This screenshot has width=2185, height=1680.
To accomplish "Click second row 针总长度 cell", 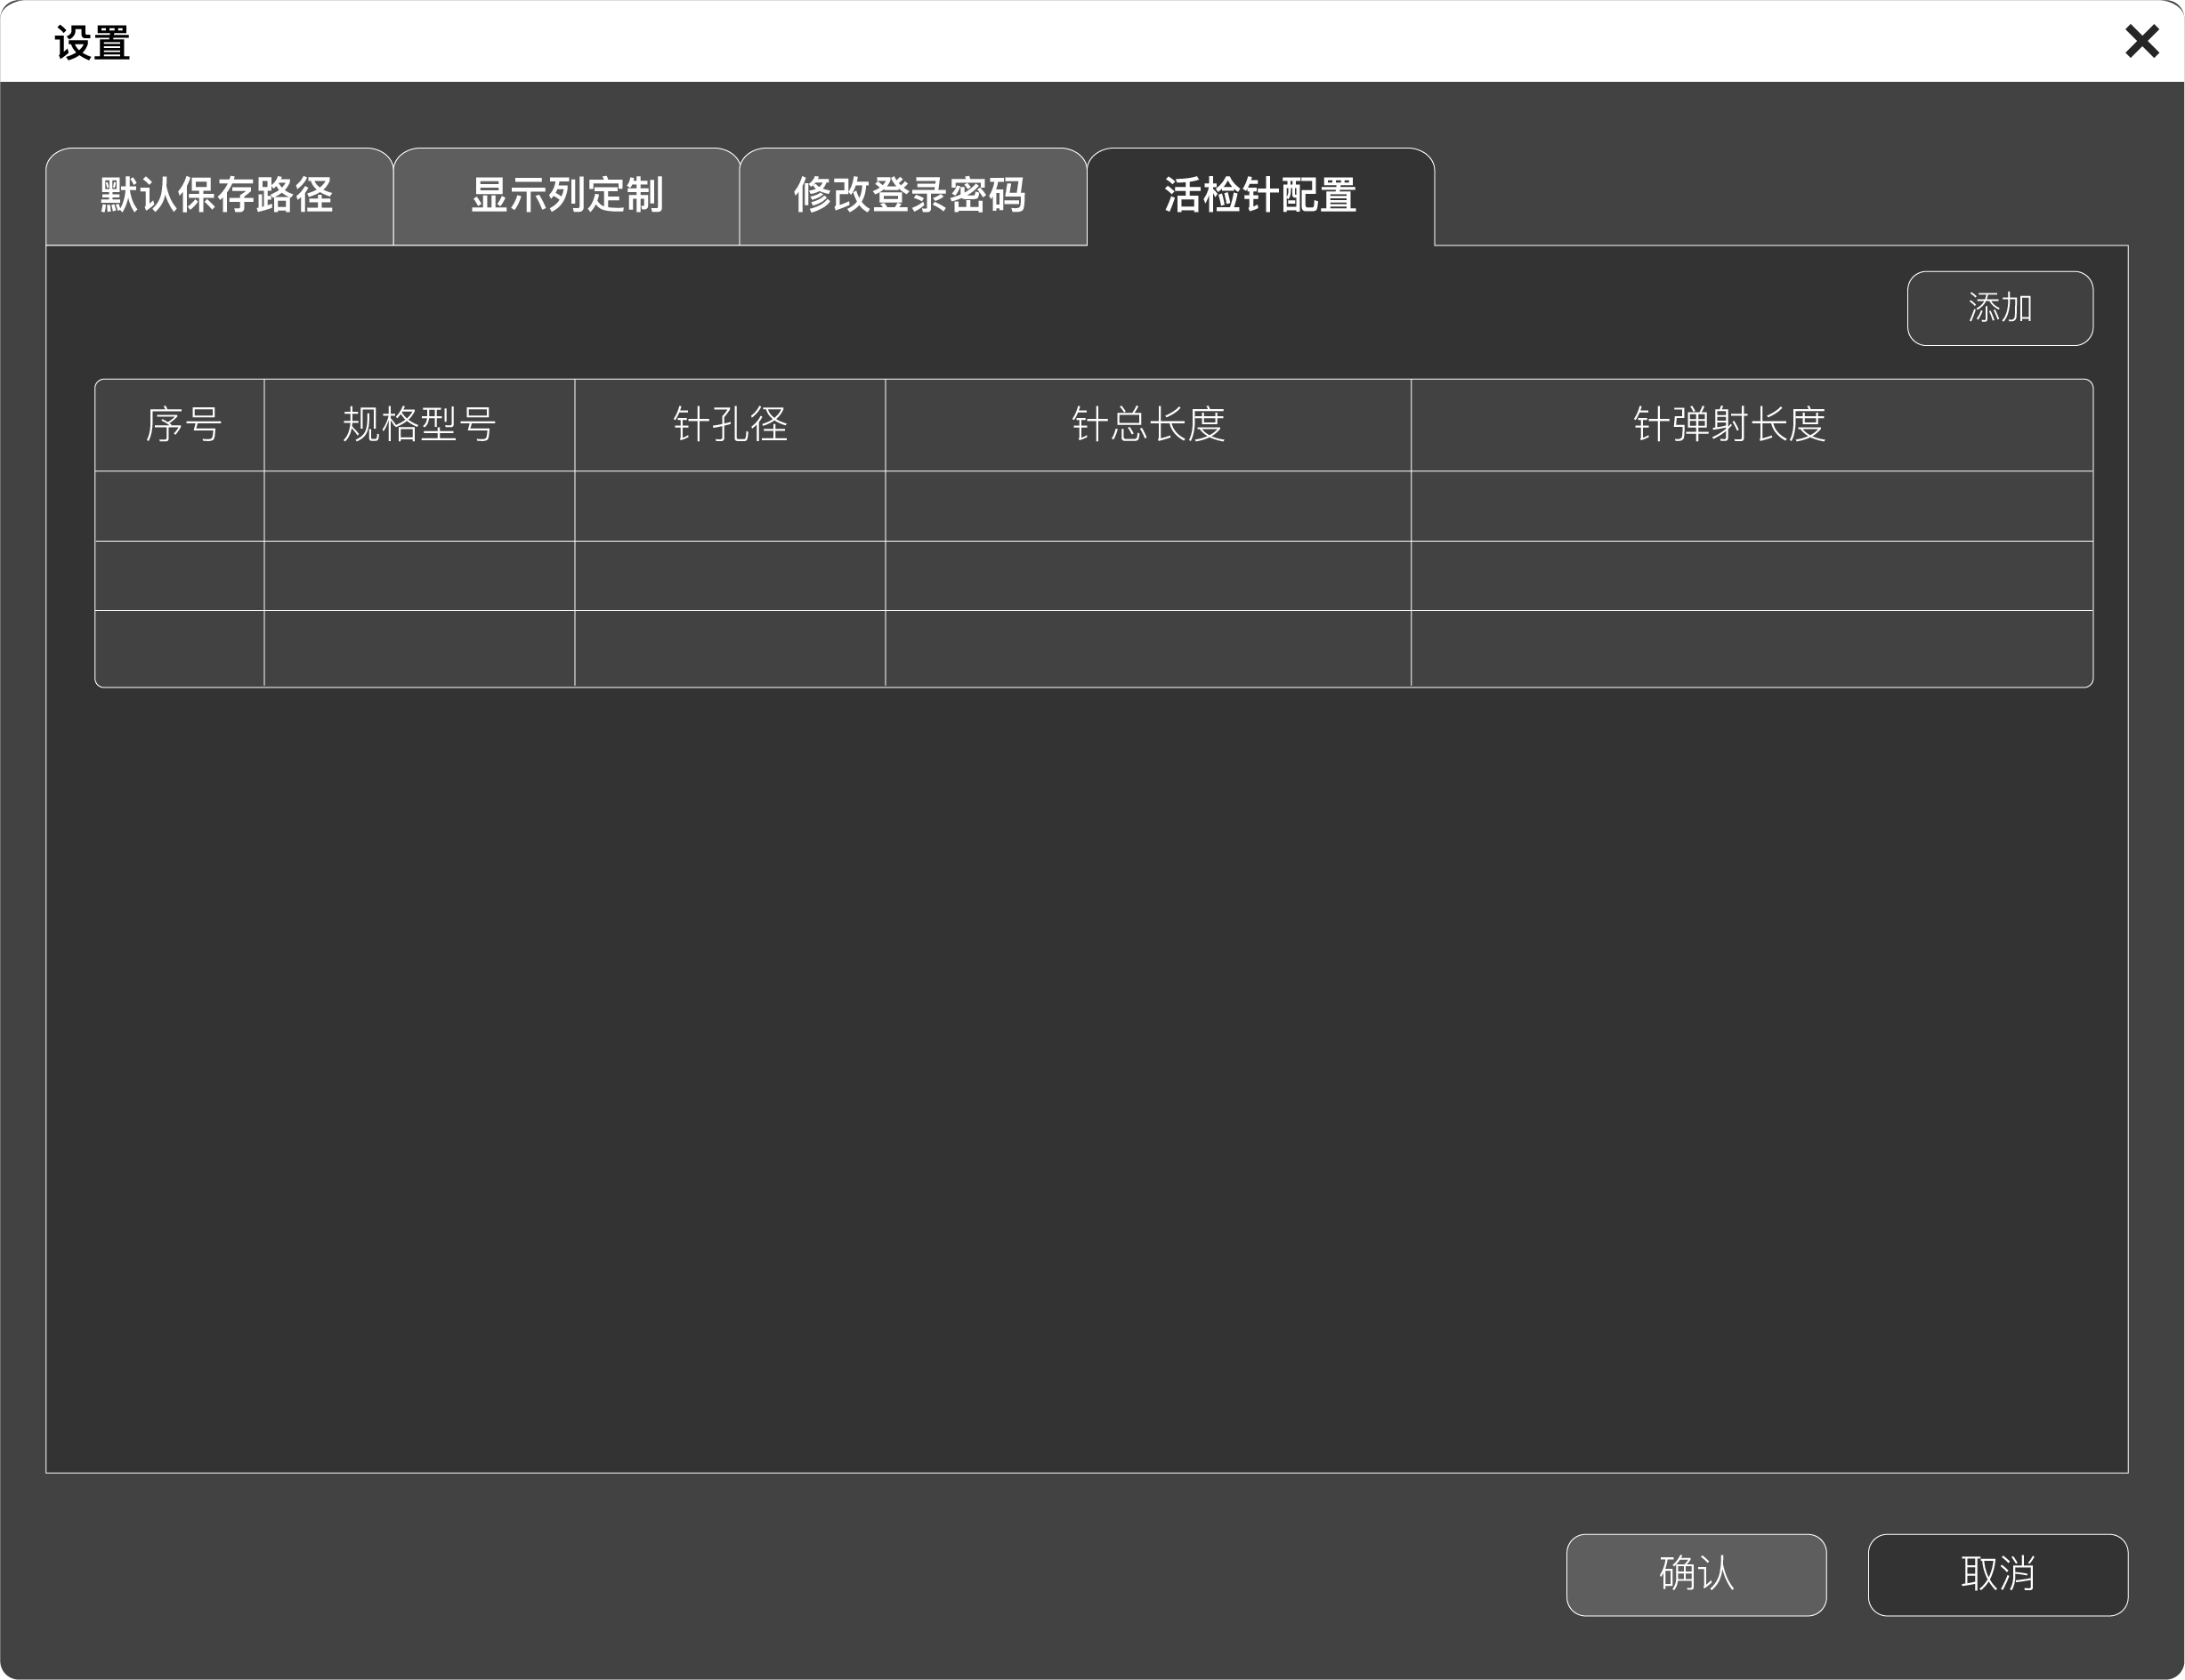I will point(1147,576).
